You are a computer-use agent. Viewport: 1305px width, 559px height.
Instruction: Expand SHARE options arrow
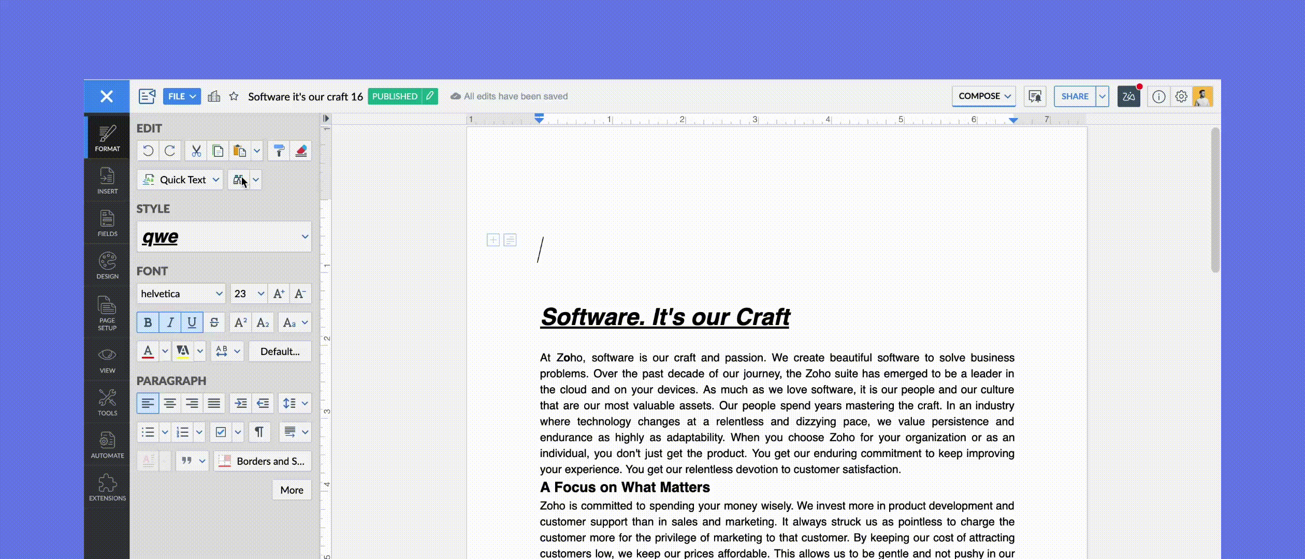(x=1103, y=96)
